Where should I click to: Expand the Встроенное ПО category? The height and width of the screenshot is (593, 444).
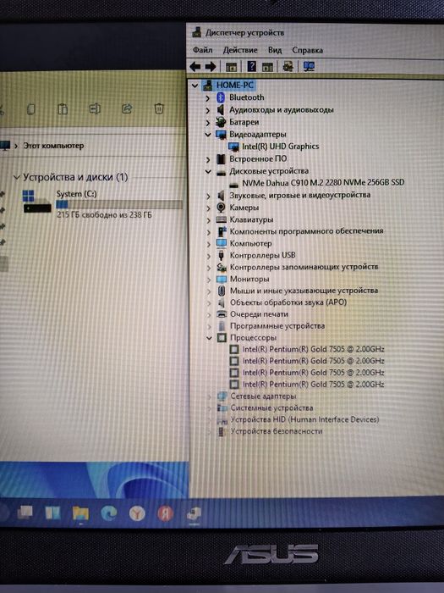point(208,159)
